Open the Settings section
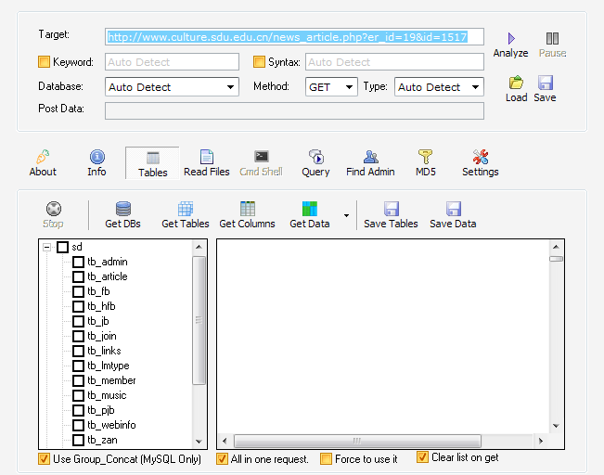This screenshot has height=475, width=604. 481,163
